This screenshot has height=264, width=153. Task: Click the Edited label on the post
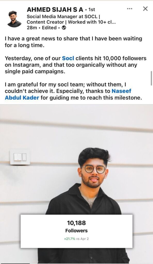[49, 28]
